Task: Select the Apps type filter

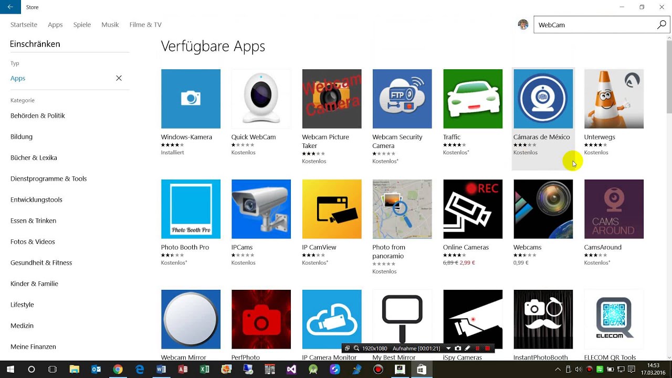Action: (18, 78)
